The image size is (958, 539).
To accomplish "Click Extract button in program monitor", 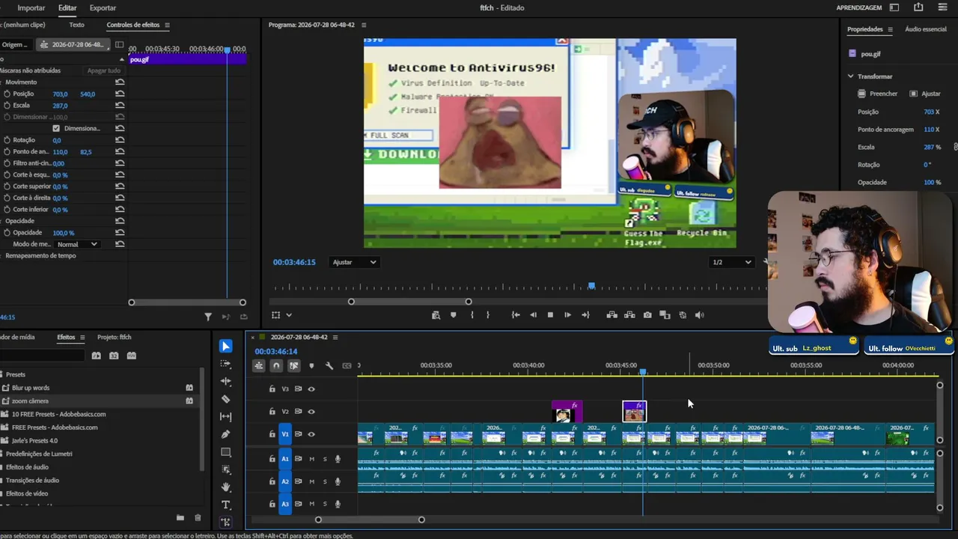I will coord(629,315).
